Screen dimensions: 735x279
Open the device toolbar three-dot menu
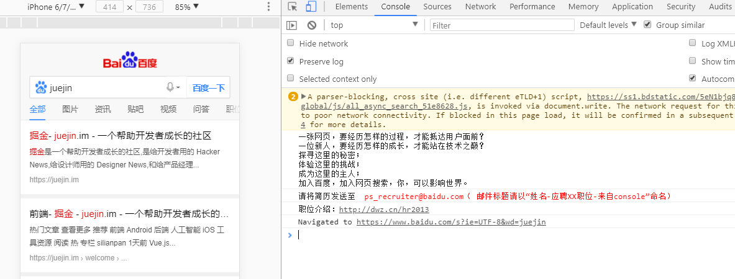tap(268, 7)
